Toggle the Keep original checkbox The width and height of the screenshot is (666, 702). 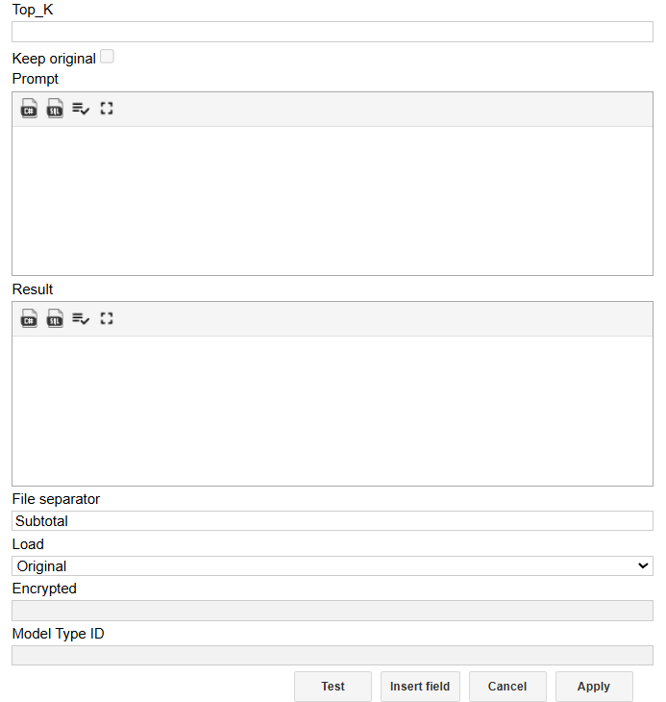(x=107, y=57)
